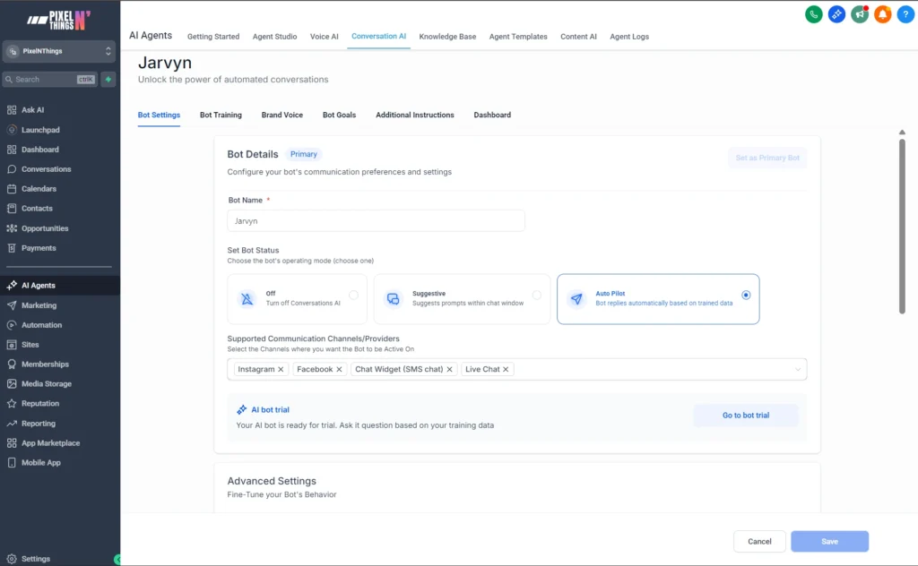Select the Auto Pilot radio button

coord(746,296)
